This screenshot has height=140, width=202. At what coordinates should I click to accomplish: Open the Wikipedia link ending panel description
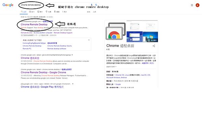coord(148,63)
